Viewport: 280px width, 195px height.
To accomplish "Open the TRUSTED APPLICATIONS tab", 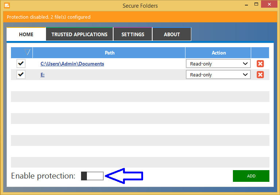I will [x=80, y=34].
